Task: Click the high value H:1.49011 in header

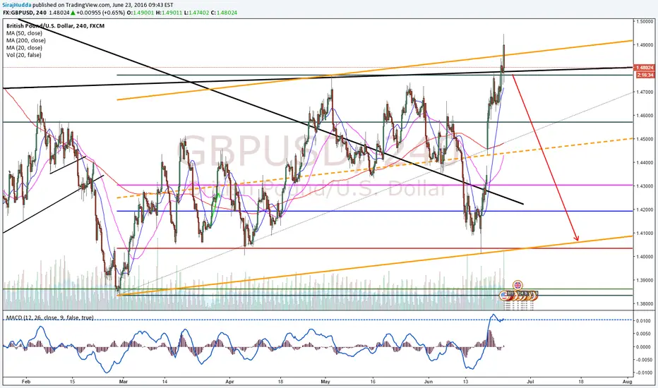Action: pos(169,13)
